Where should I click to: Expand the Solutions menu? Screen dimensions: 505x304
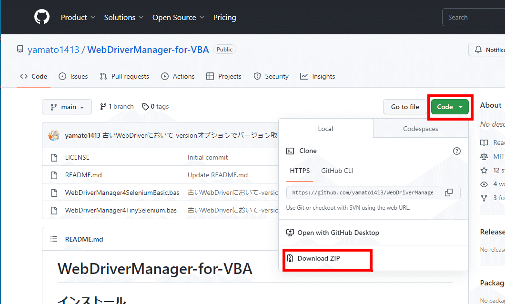[124, 17]
